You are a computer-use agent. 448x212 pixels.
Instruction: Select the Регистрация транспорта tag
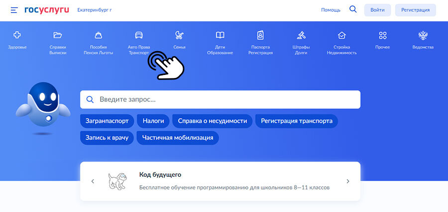297,121
